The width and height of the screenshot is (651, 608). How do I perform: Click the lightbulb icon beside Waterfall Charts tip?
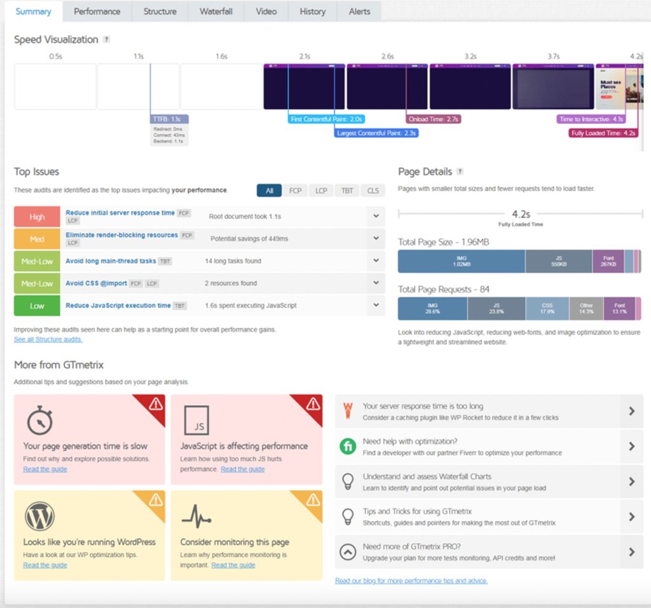pos(347,481)
